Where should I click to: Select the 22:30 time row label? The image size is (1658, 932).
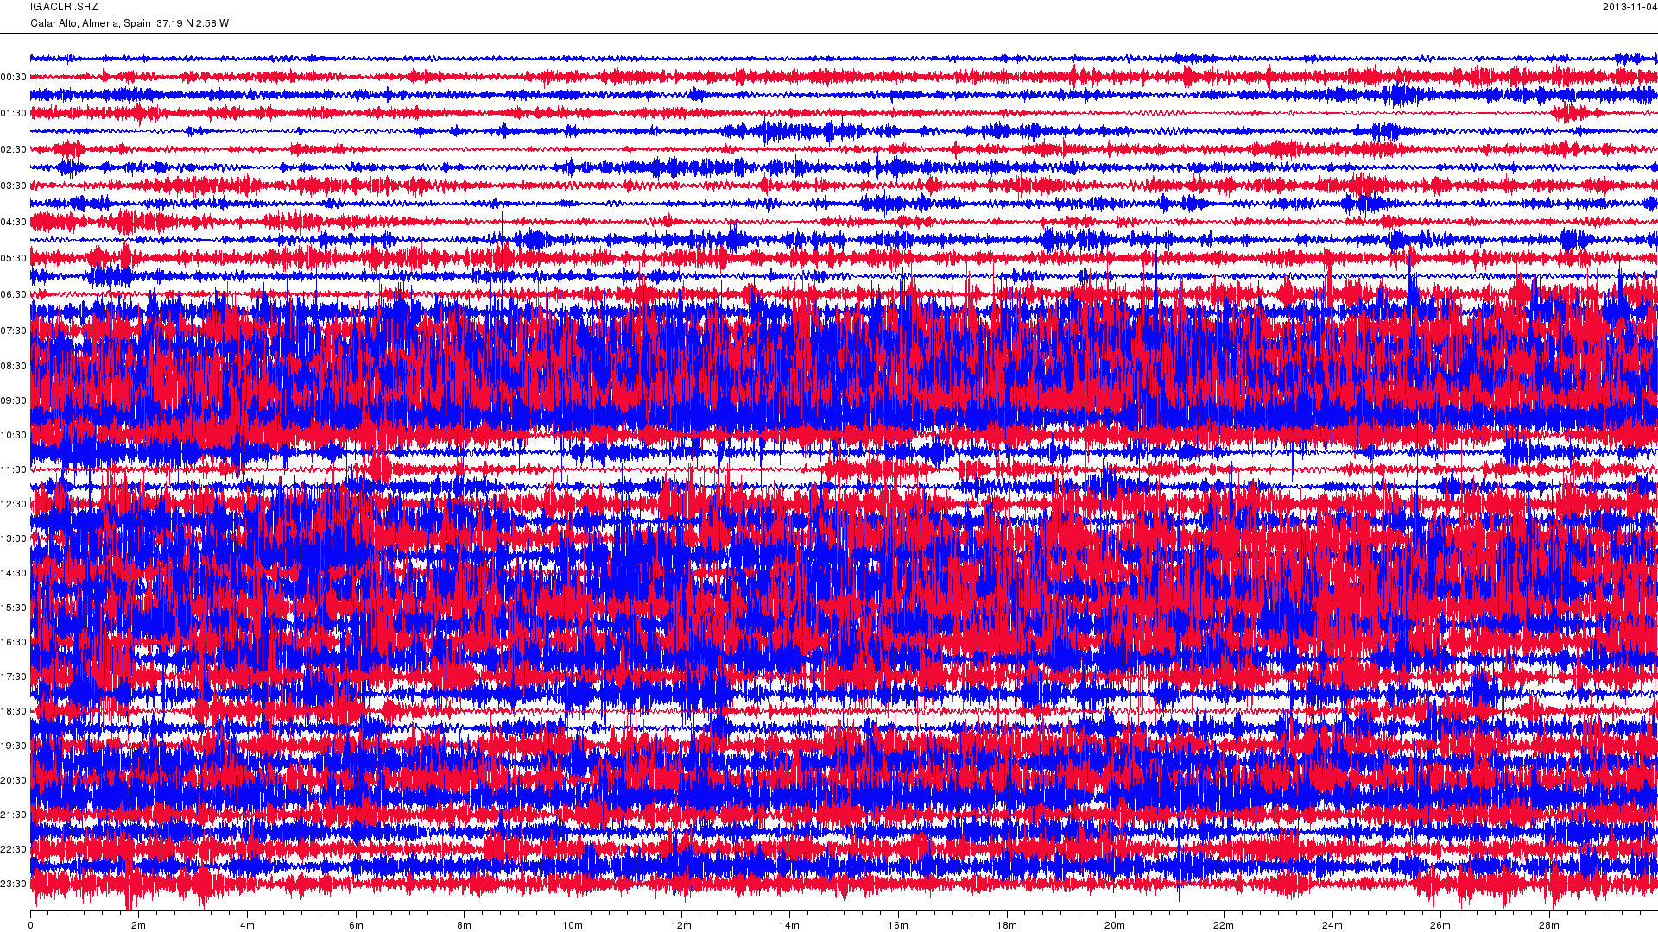click(x=14, y=850)
